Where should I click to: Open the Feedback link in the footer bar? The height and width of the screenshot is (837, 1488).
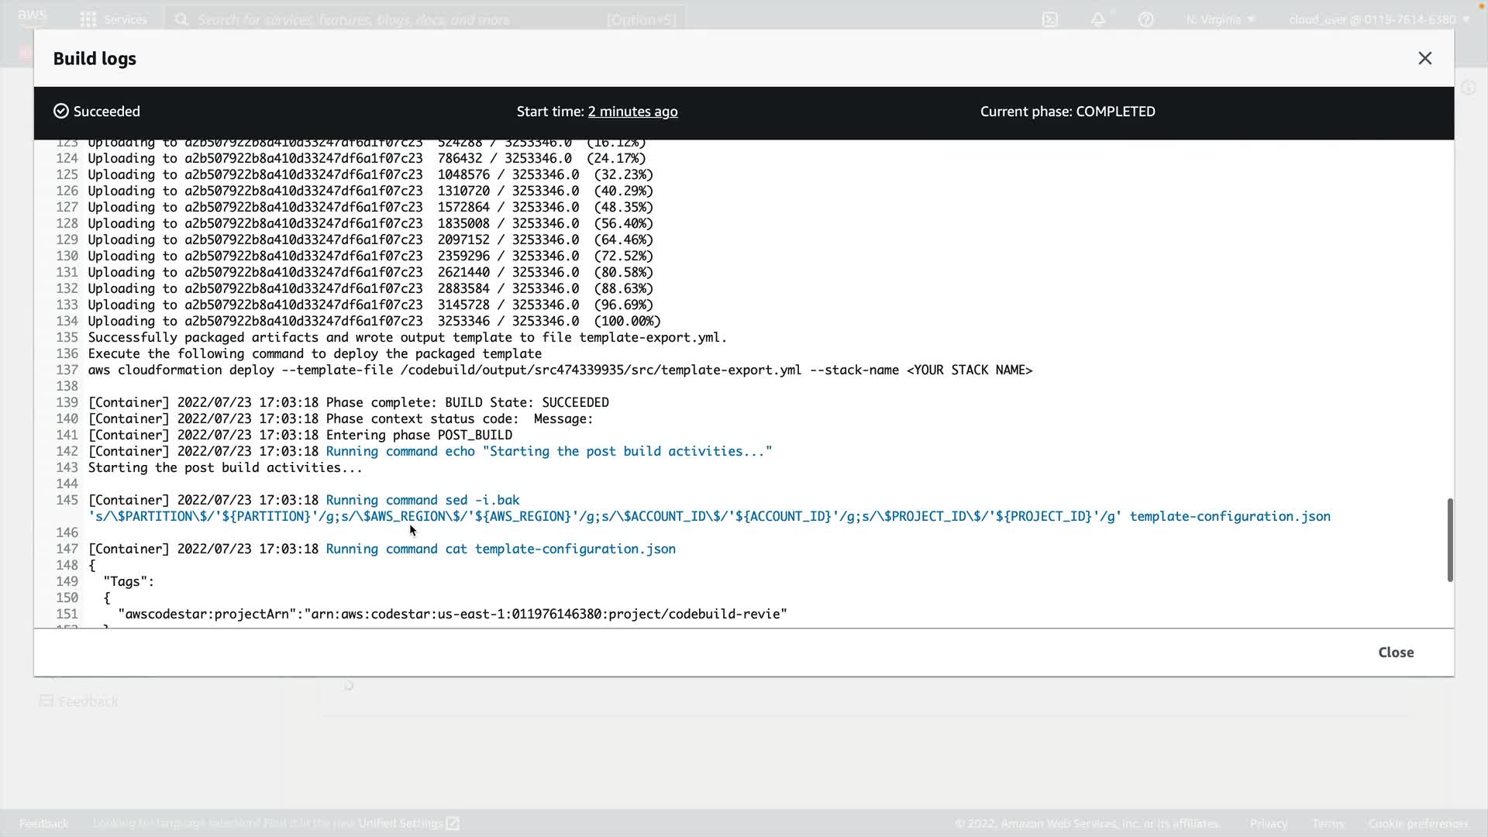(44, 823)
